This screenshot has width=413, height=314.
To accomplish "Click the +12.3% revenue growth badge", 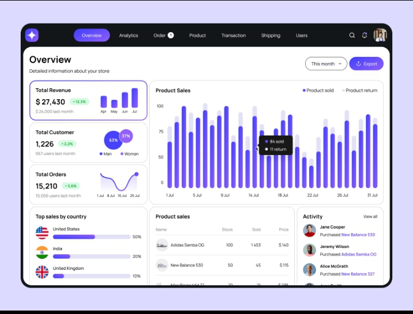I will (x=79, y=102).
